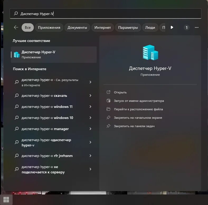Click search icon beside 'диспетчер hyper-v скачать'
The width and height of the screenshot is (208, 205).
click(17, 96)
